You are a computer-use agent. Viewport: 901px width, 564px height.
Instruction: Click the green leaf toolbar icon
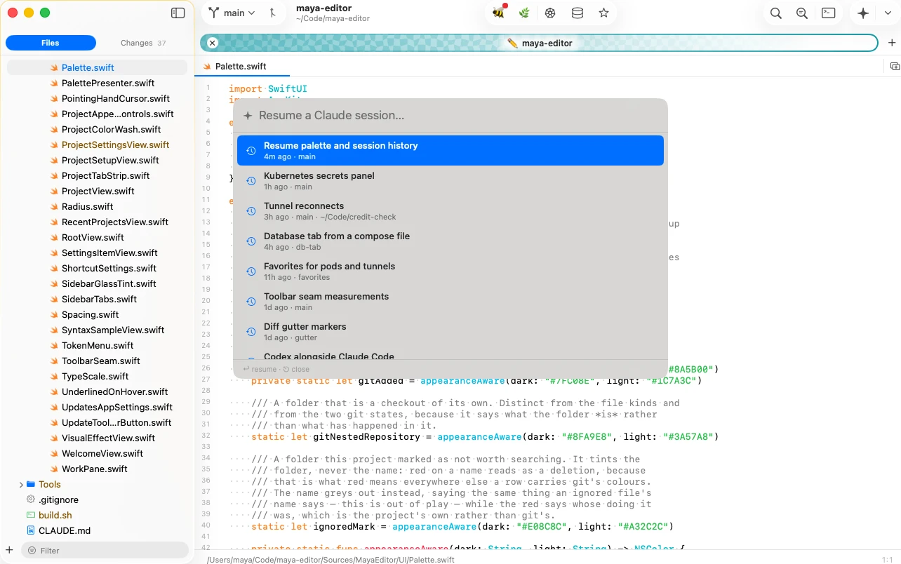524,13
